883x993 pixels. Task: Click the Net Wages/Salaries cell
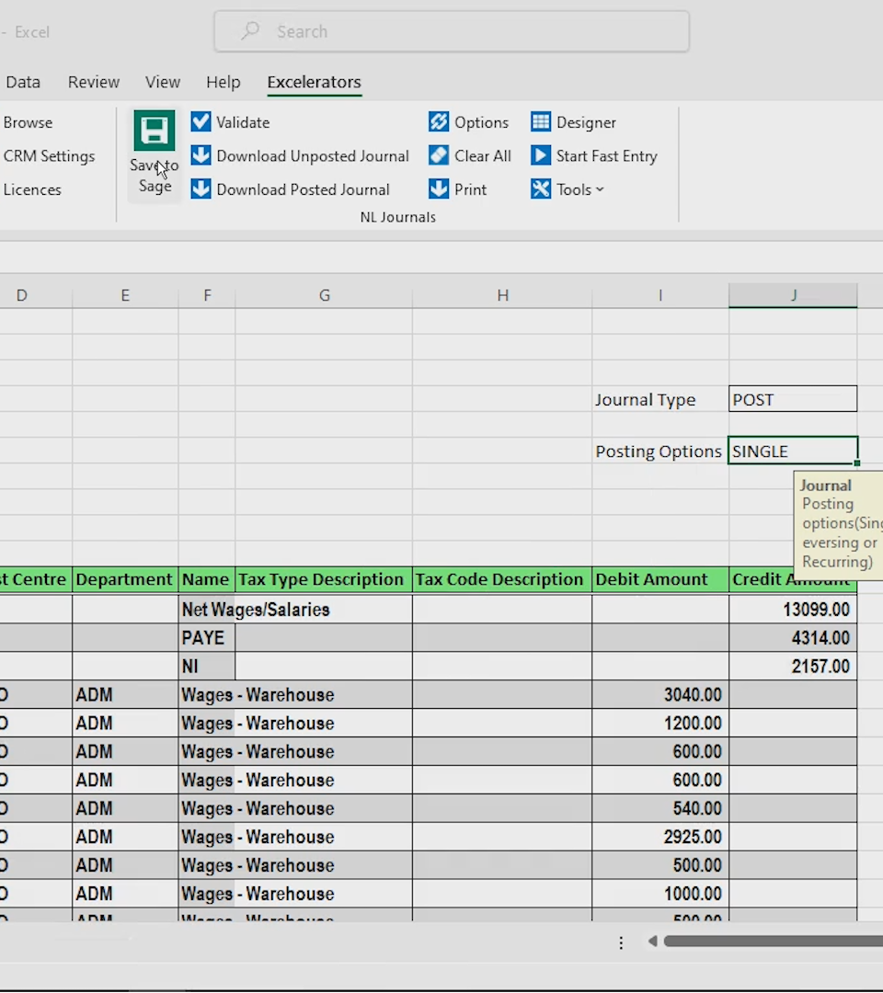tap(256, 610)
